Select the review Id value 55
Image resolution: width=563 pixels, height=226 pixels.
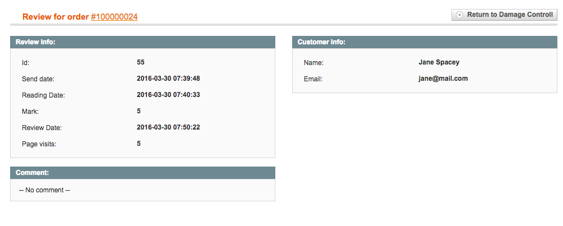pyautogui.click(x=141, y=62)
